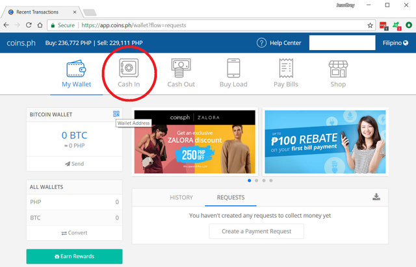Switch language using the Filipino selector
416x267 pixels.
coord(395,43)
